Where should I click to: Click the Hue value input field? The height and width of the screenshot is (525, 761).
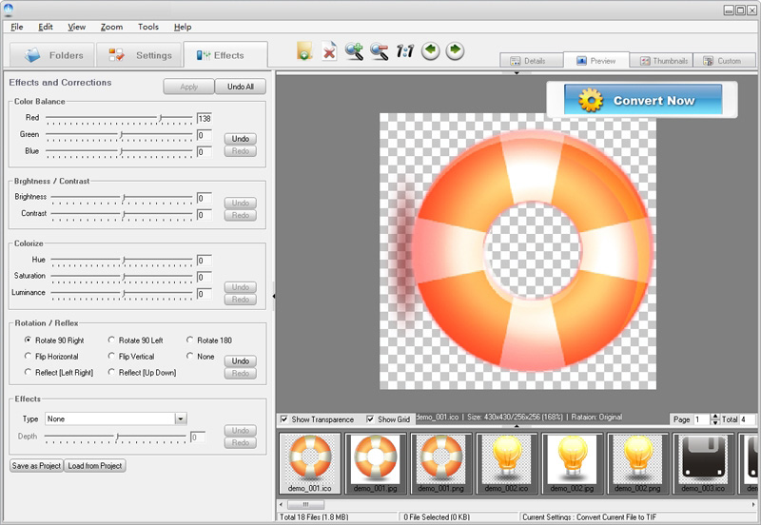(x=205, y=261)
